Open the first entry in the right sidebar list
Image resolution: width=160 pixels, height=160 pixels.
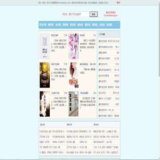click(x=109, y=41)
